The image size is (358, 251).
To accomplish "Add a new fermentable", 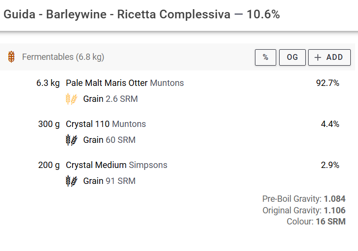I will [x=328, y=57].
